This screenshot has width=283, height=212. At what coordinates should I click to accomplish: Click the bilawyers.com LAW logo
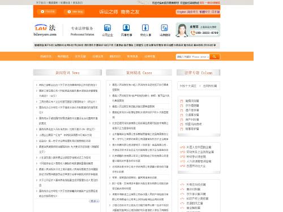(45, 30)
